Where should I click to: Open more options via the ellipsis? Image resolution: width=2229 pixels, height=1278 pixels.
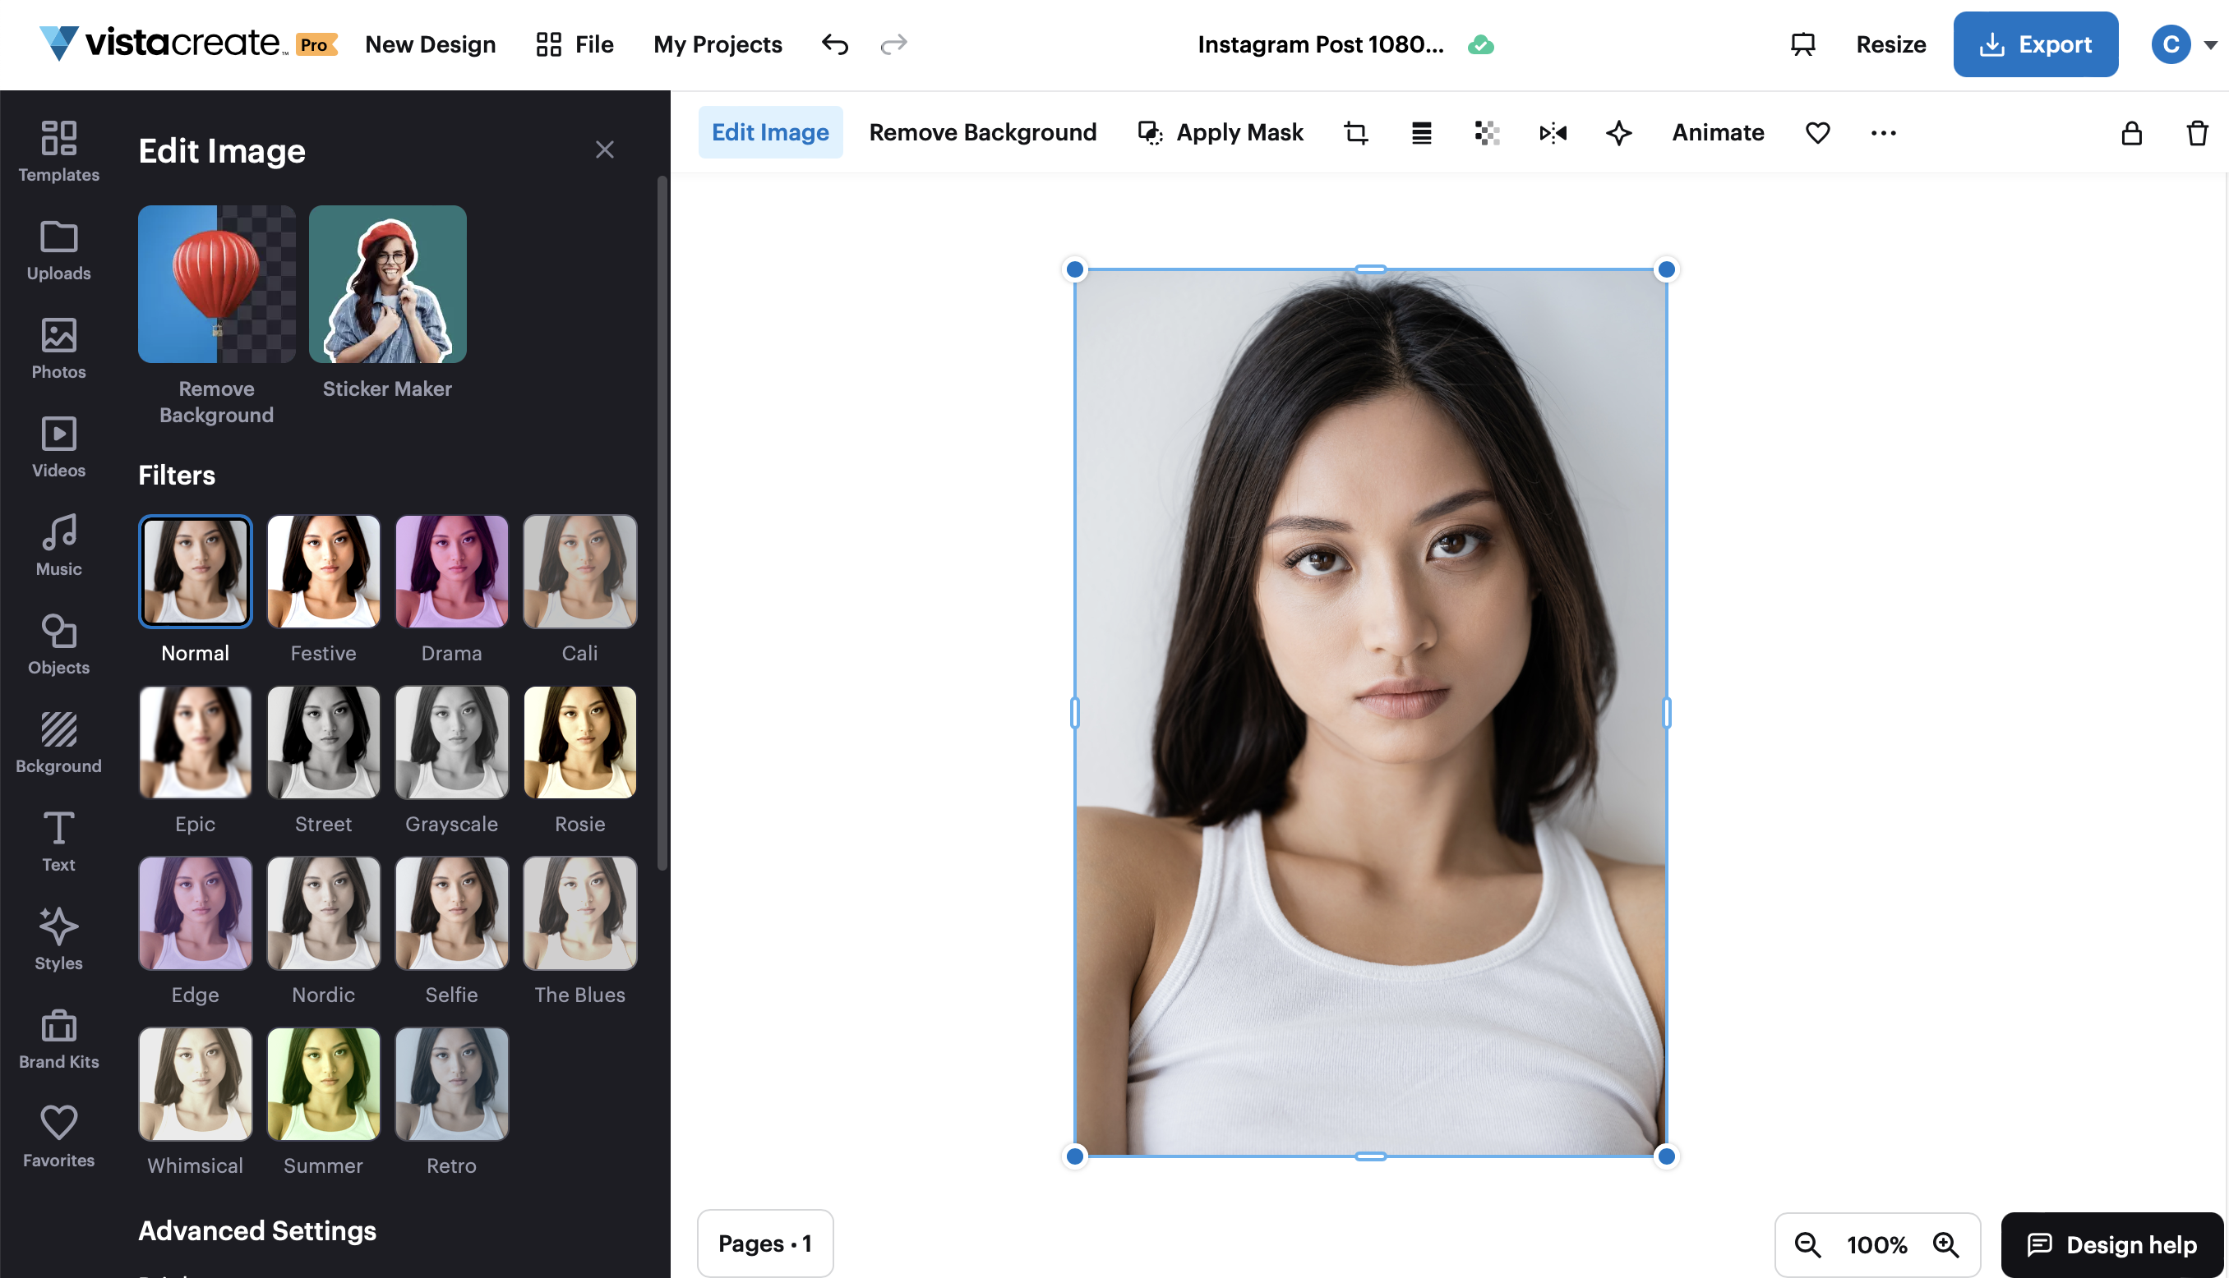click(x=1882, y=132)
